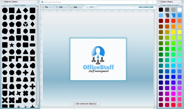Image resolution: width=184 pixels, height=109 pixels.
Task: Pick the tall narrow rhombus shape
Action: pos(33,24)
